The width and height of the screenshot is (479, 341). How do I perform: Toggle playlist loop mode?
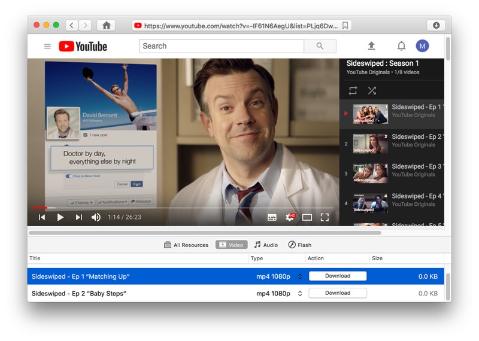tap(353, 90)
